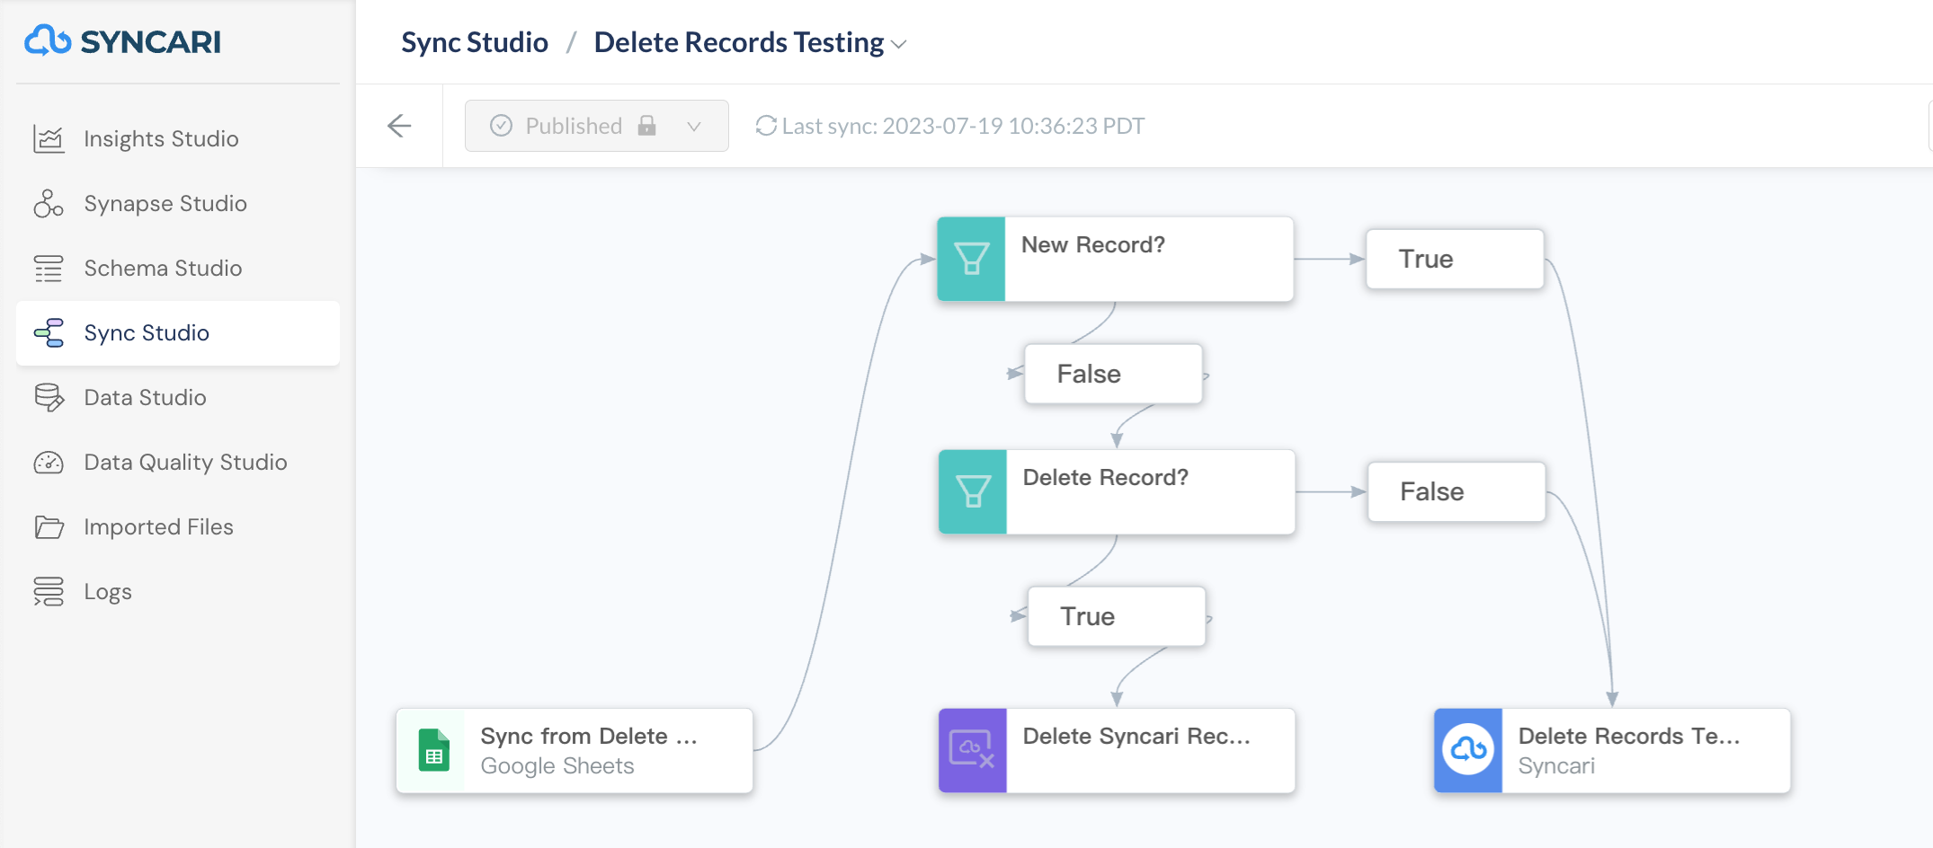
Task: Click the Data Quality Studio gauge icon
Action: click(x=49, y=462)
